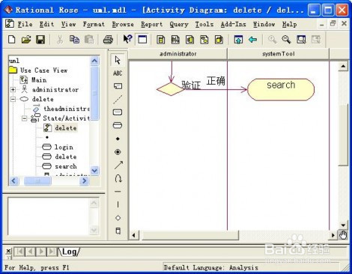The image size is (352, 274).
Task: Select the Transition to Self tool
Action: coord(118,178)
